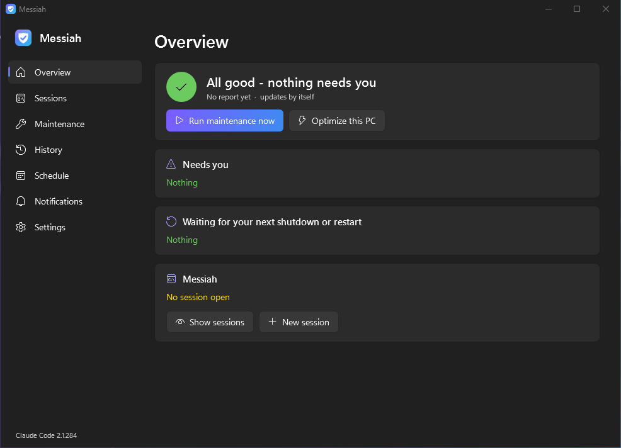Click the 'Needs you' card title
The height and width of the screenshot is (448, 621).
tap(205, 165)
